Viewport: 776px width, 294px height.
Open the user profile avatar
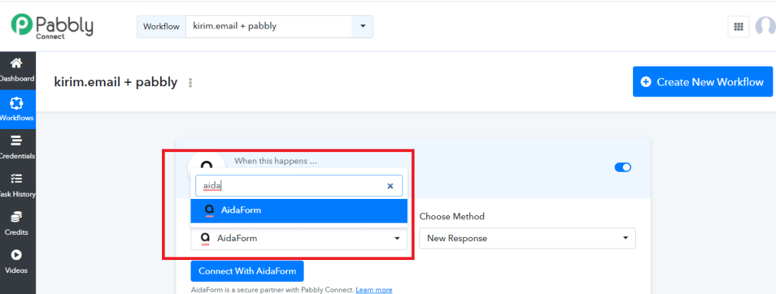point(766,26)
